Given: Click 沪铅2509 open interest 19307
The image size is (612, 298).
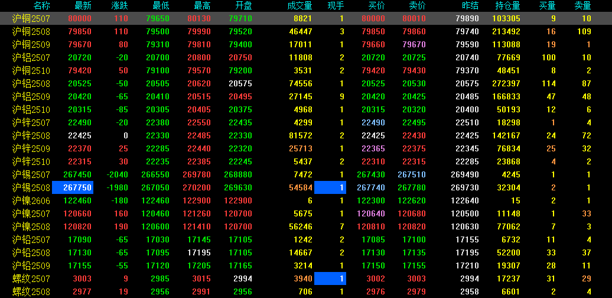Looking at the screenshot, I should [508, 266].
